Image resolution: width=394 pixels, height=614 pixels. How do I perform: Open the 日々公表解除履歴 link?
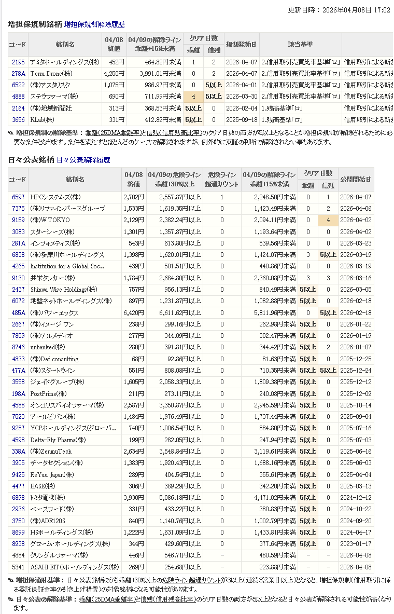83,160
